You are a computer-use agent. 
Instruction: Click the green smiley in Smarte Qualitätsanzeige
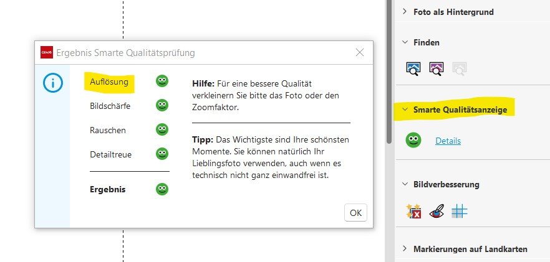click(x=413, y=141)
